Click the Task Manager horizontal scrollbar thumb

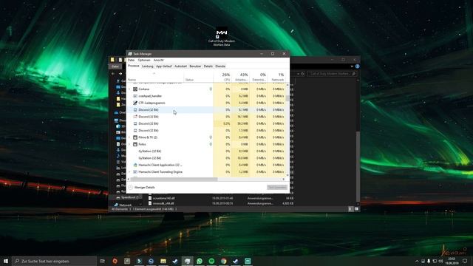click(x=174, y=179)
